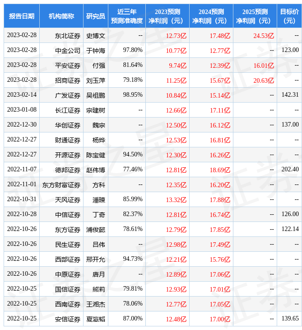The height and width of the screenshot is (330, 302).
Task: Click the date 2023-01-08
Action: coord(22,110)
